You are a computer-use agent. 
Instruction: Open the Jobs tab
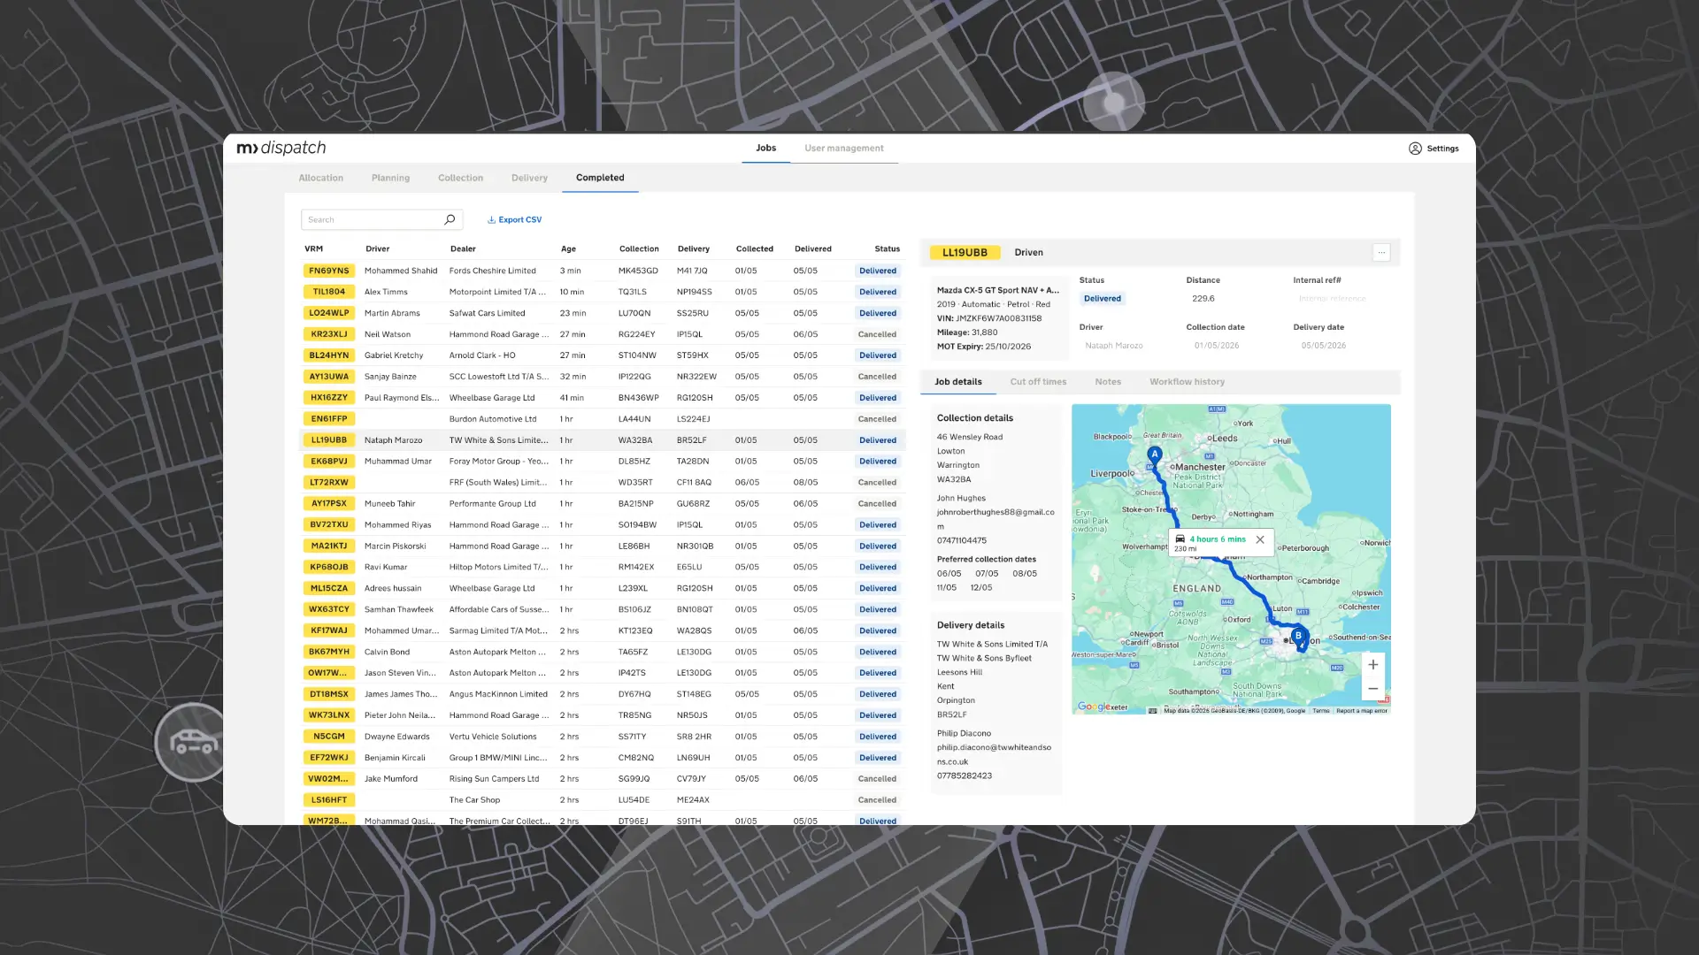click(x=765, y=149)
